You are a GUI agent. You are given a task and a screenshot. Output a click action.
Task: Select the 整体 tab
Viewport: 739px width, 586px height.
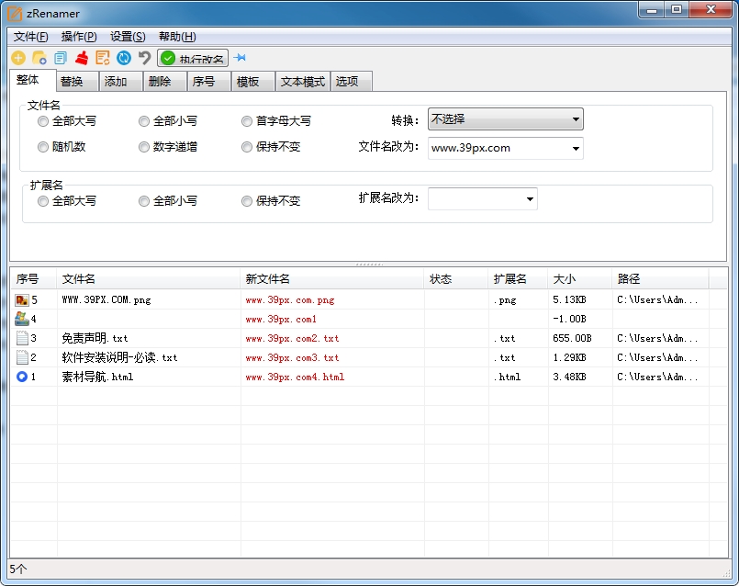click(32, 80)
